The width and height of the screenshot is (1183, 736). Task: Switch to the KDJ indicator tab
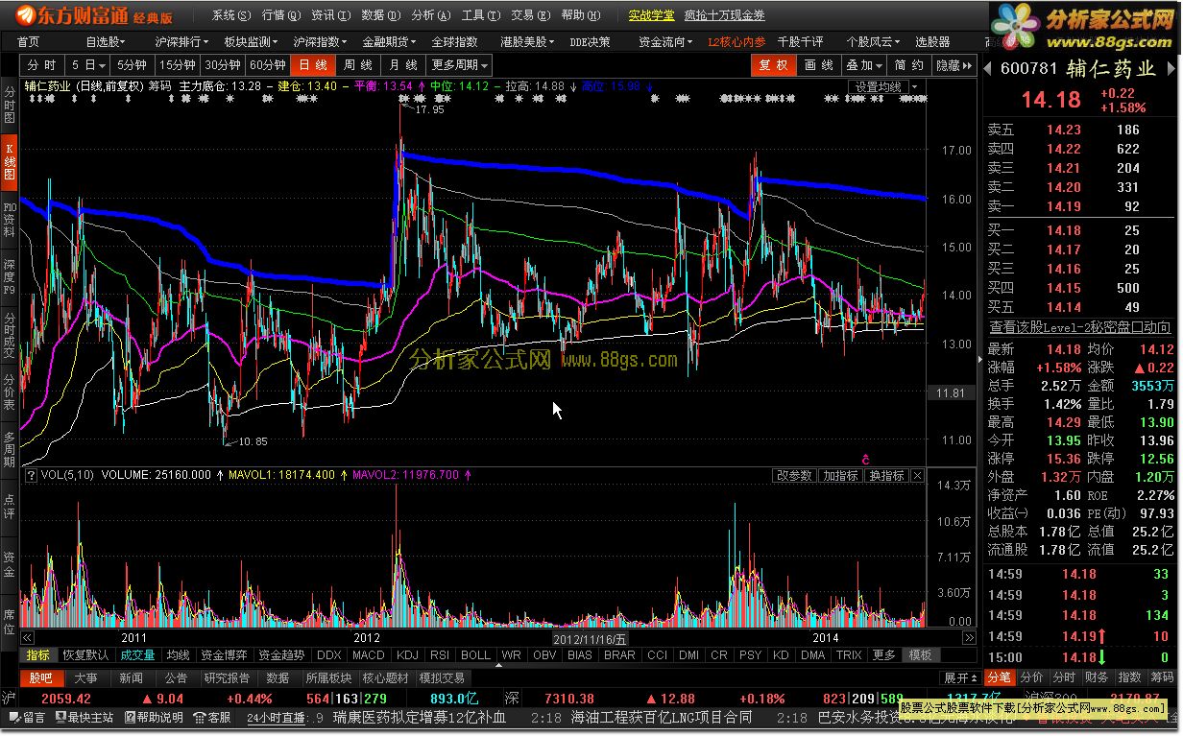[x=407, y=655]
